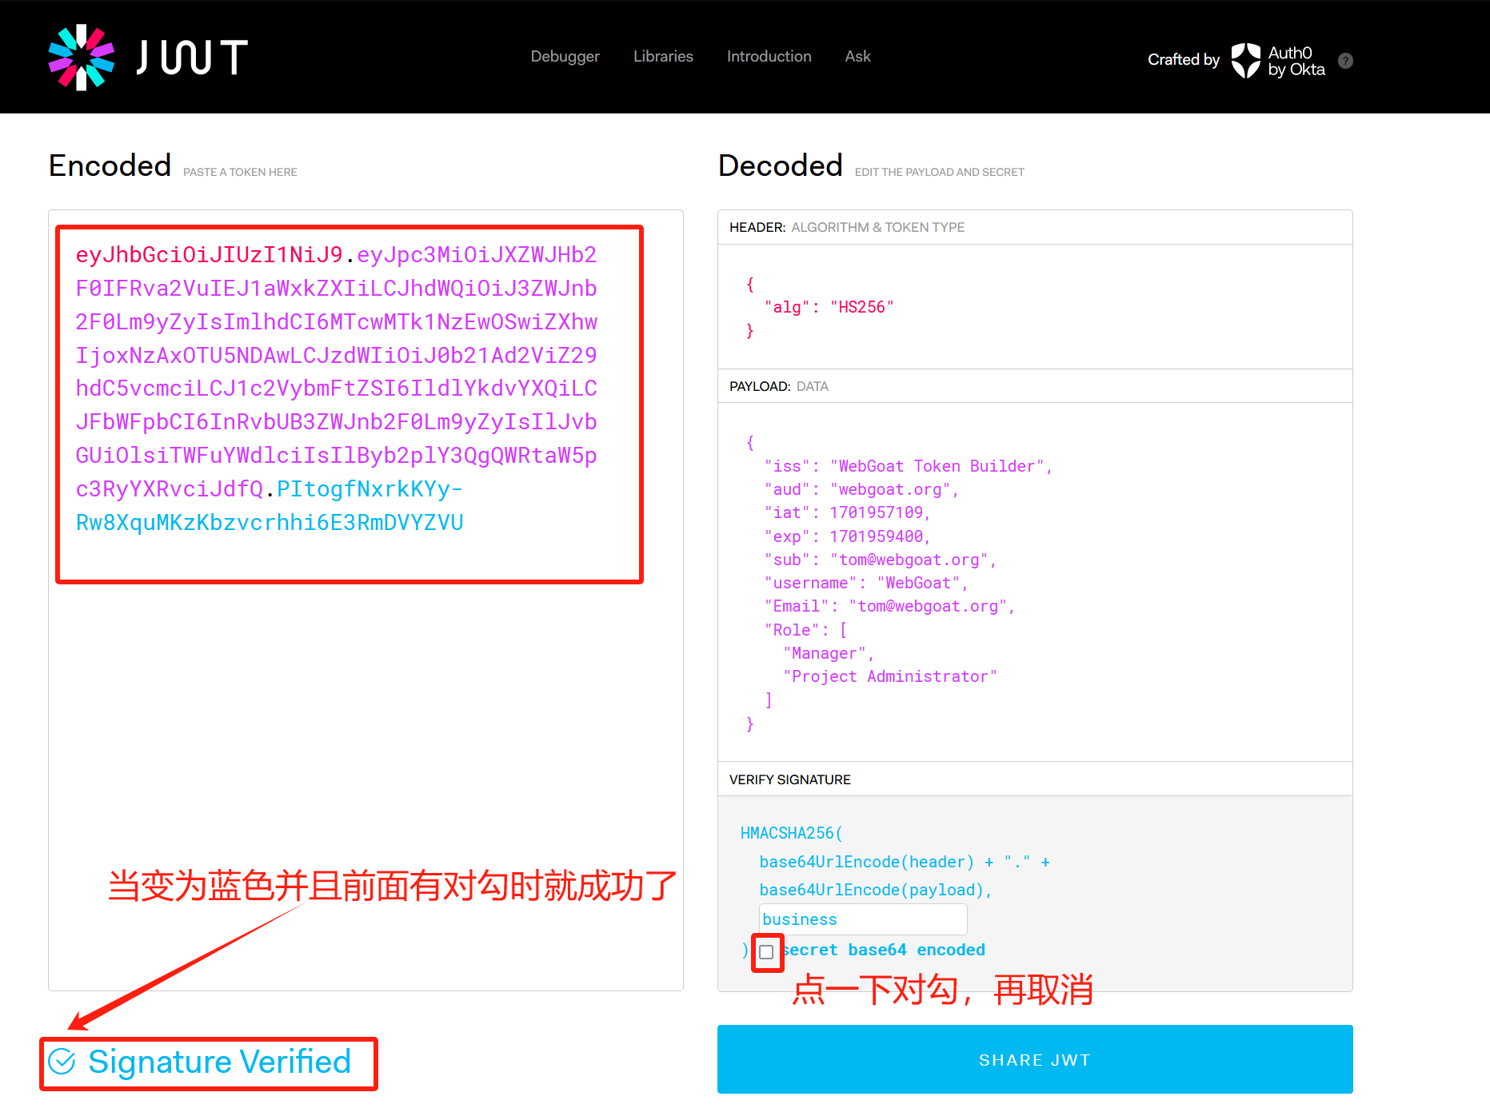Click the VERIFY SIGNATURE section header
Image resolution: width=1490 pixels, height=1120 pixels.
(x=1035, y=779)
